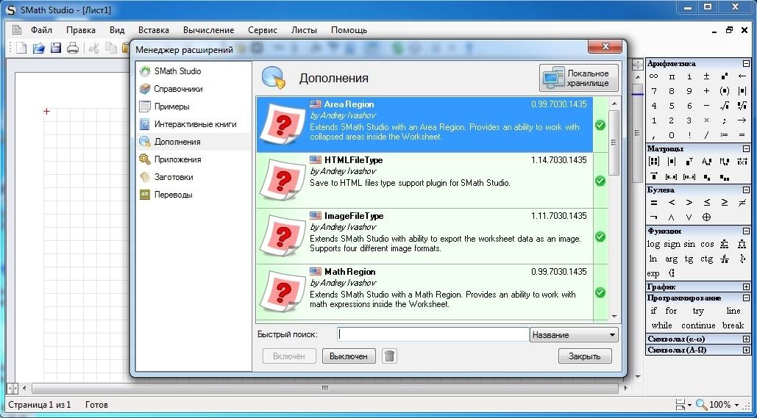Click the delete trash can button
The height and width of the screenshot is (418, 757).
click(x=390, y=356)
